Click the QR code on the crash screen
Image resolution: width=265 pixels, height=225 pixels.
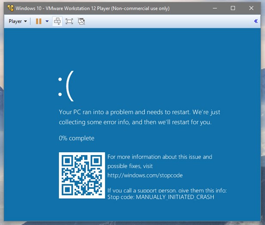82,175
